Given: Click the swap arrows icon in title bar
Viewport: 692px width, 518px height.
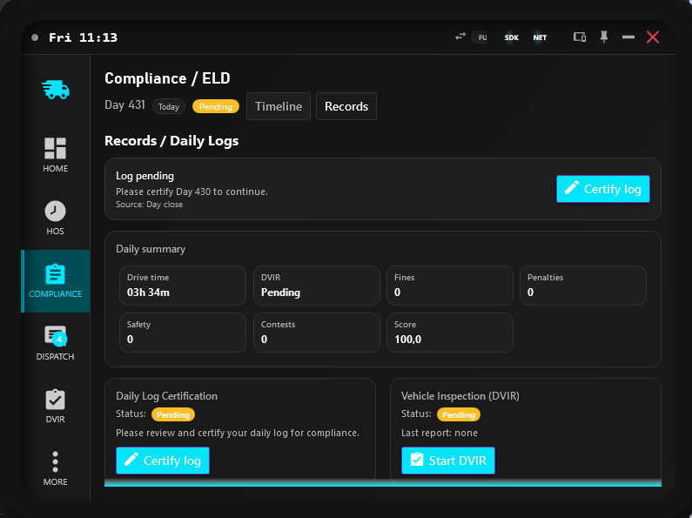Looking at the screenshot, I should coord(460,37).
